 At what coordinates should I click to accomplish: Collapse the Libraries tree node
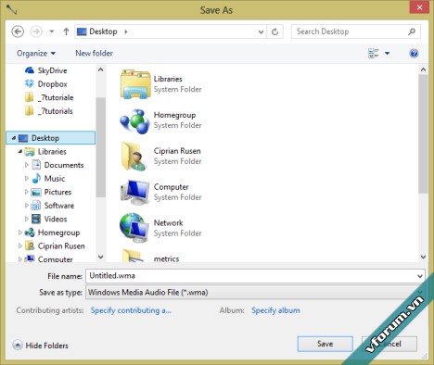[20, 151]
